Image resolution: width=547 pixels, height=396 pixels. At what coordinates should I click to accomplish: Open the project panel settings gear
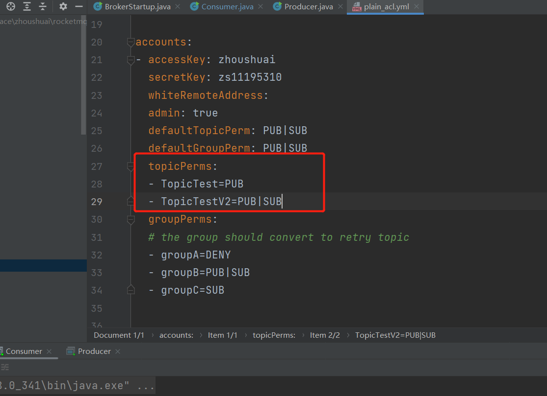63,6
